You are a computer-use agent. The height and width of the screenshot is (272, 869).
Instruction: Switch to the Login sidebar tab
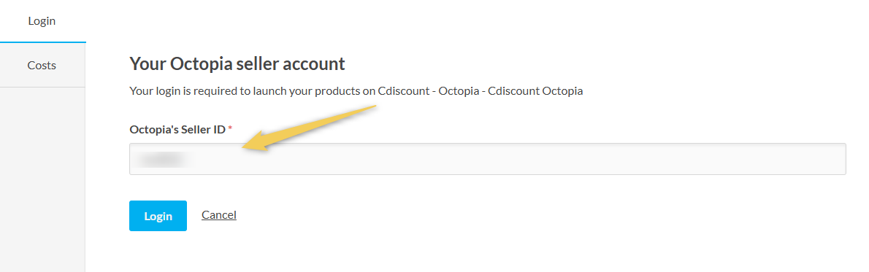pyautogui.click(x=42, y=21)
